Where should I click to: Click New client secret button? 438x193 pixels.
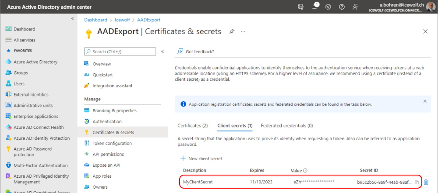click(201, 159)
